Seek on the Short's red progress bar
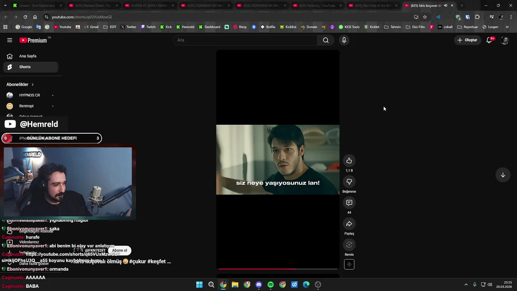 pos(278,269)
